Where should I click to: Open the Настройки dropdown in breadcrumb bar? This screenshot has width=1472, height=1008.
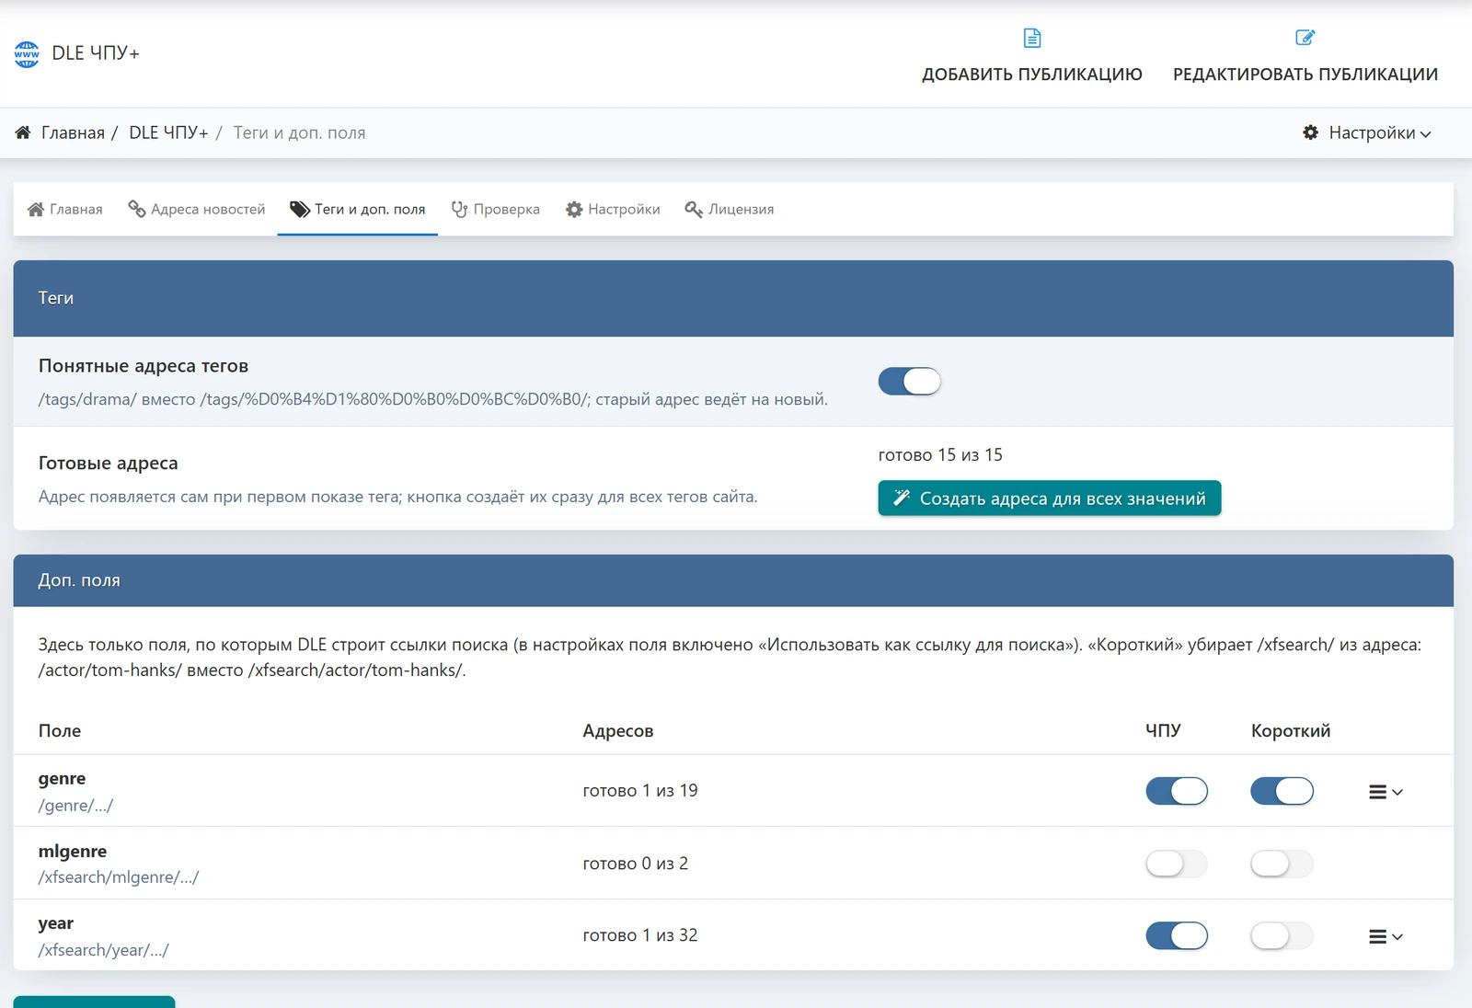[x=1367, y=132]
